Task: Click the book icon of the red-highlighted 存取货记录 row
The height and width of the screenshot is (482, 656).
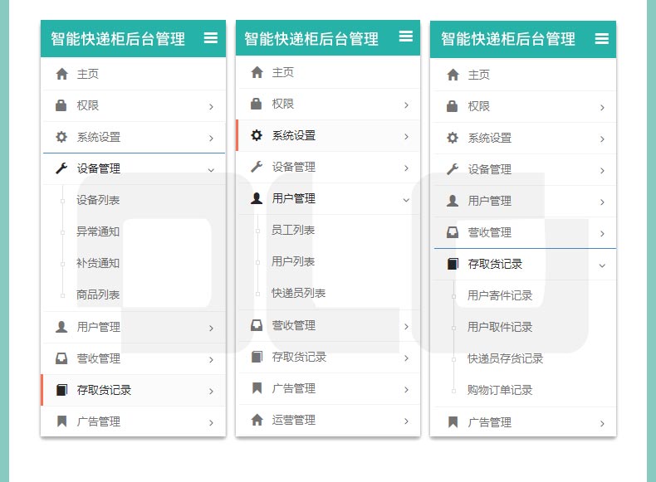Action: 61,390
